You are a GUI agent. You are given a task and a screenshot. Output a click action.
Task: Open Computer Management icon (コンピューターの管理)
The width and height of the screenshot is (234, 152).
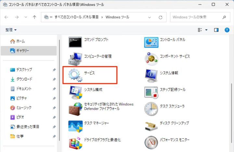coord(75,59)
